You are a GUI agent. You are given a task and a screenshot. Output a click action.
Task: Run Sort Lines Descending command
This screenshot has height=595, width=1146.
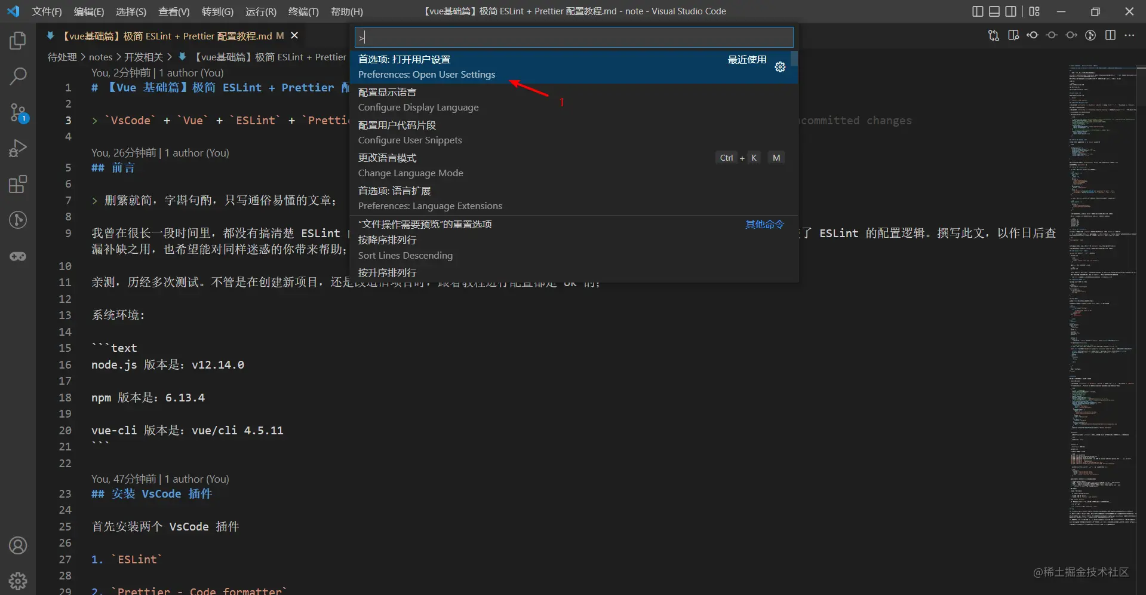[573, 247]
